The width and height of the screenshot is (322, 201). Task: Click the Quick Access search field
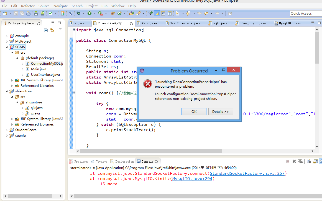(x=305, y=13)
